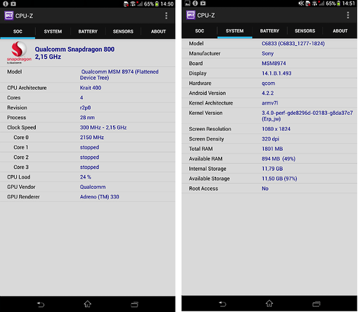Tap Wi-Fi icon in right status bar
This screenshot has height=312, width=358.
[315, 3]
